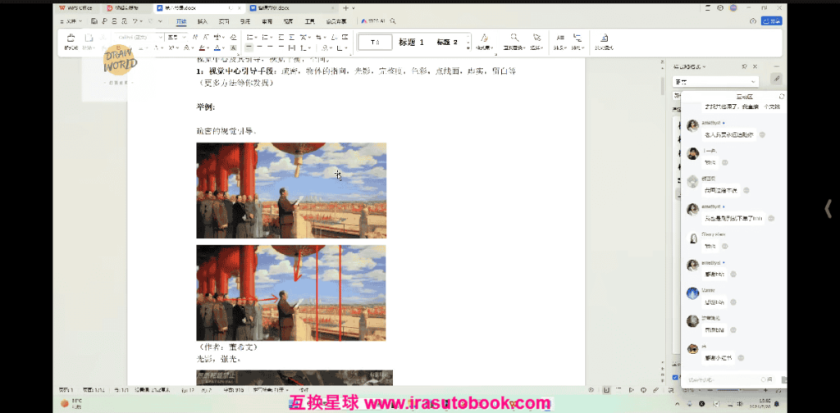840x413 pixels.
Task: Expand the bullets list dropdown
Action: tap(256, 37)
